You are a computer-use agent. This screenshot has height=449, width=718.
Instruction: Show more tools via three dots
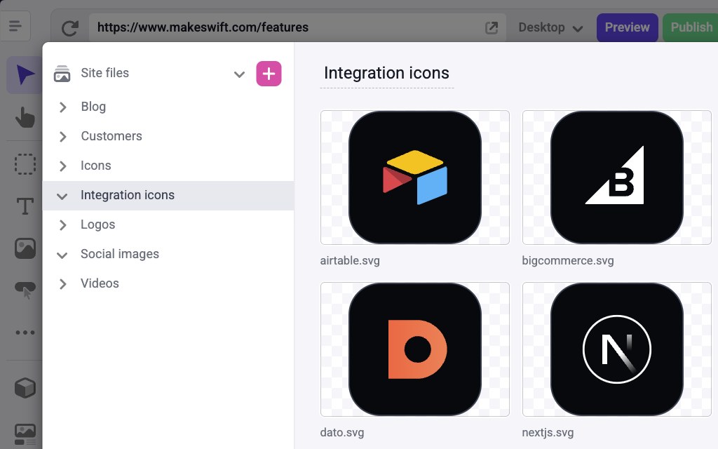click(x=25, y=333)
